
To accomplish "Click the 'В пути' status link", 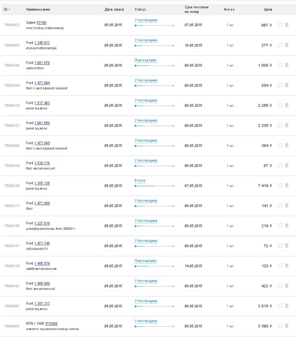I will pyautogui.click(x=140, y=180).
